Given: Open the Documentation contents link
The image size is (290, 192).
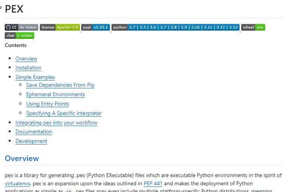Looking at the screenshot, I should point(34,132).
